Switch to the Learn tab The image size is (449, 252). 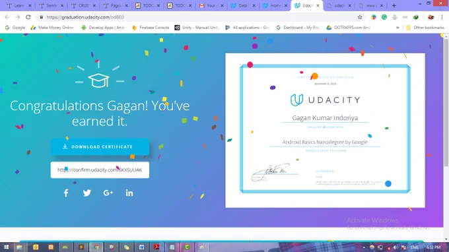(19, 5)
